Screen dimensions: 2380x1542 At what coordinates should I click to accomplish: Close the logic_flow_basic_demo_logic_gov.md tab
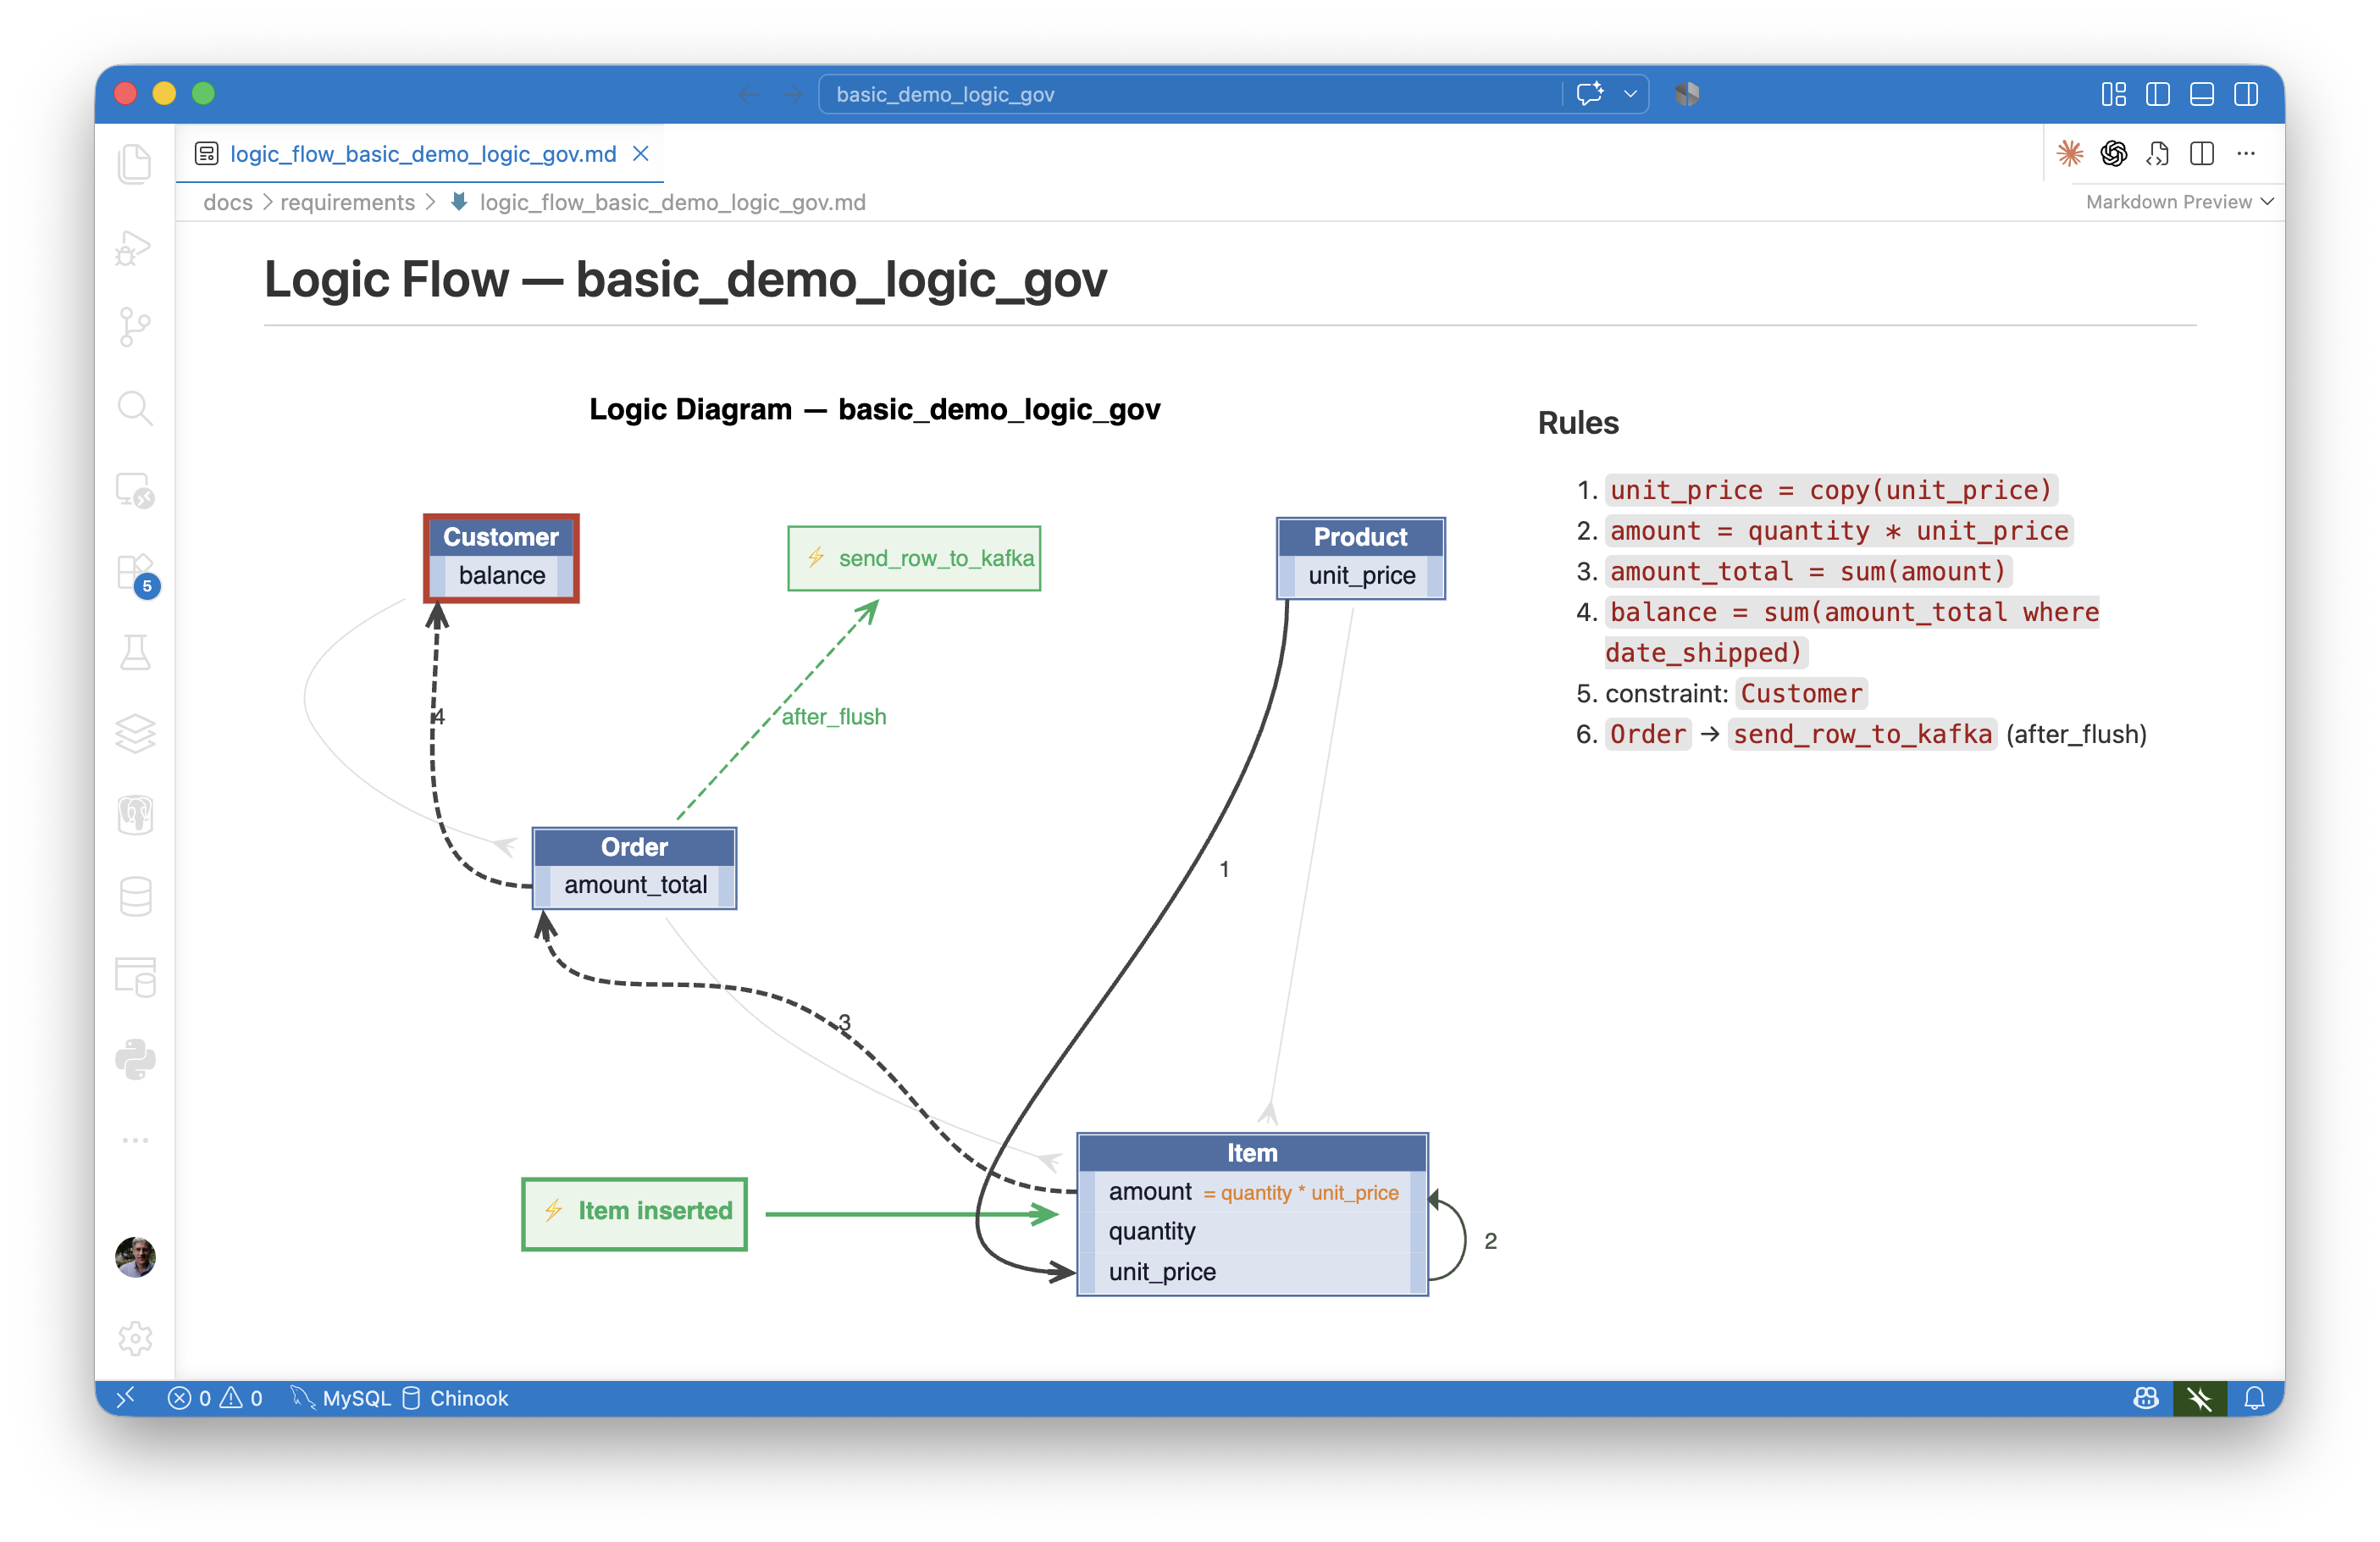pos(641,154)
